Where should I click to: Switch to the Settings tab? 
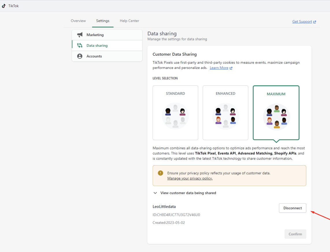click(103, 21)
